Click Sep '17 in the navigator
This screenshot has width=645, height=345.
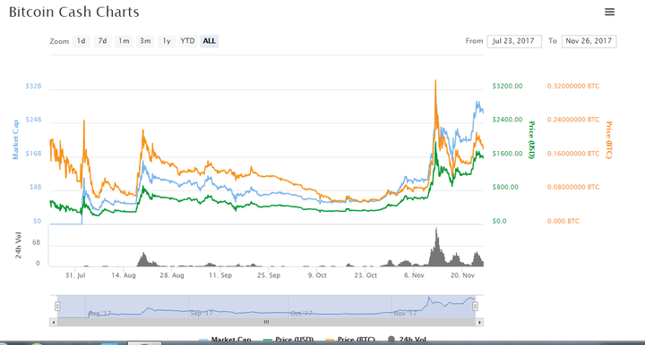[202, 314]
